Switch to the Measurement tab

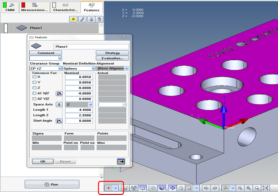tap(34, 7)
